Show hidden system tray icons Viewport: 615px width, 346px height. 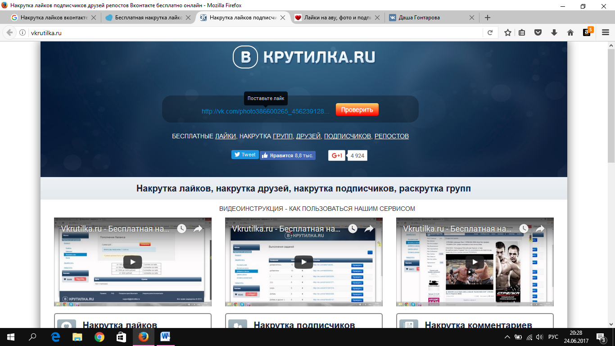[507, 337]
